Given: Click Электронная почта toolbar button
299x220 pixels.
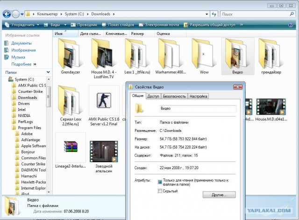Looking at the screenshot, I should click(159, 25).
